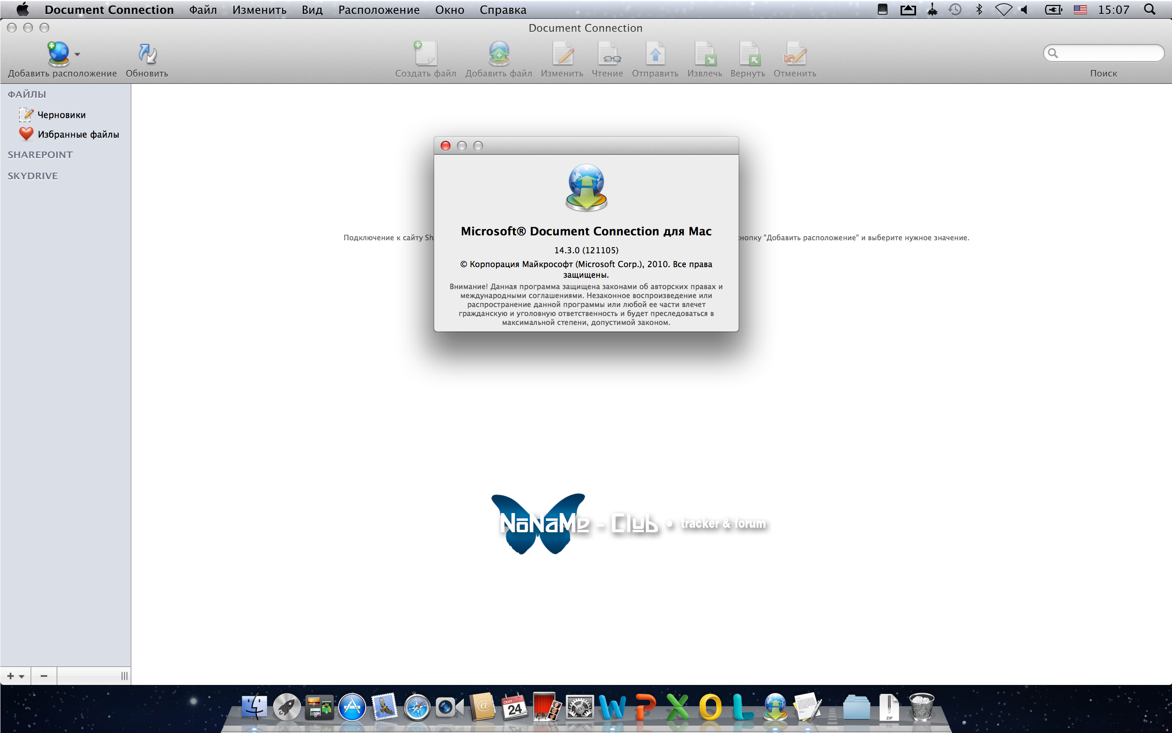This screenshot has height=733, width=1172.
Task: Open the ZIP file in the Dock
Action: click(x=889, y=707)
